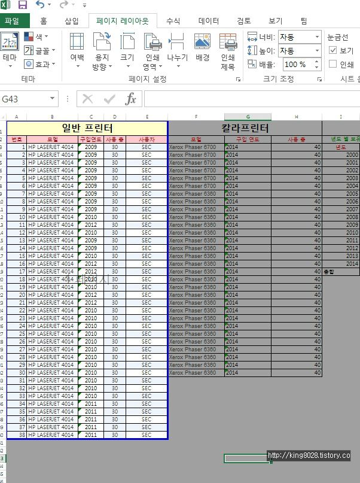Select column G header
Screen dimensions: 360x483
(248, 117)
